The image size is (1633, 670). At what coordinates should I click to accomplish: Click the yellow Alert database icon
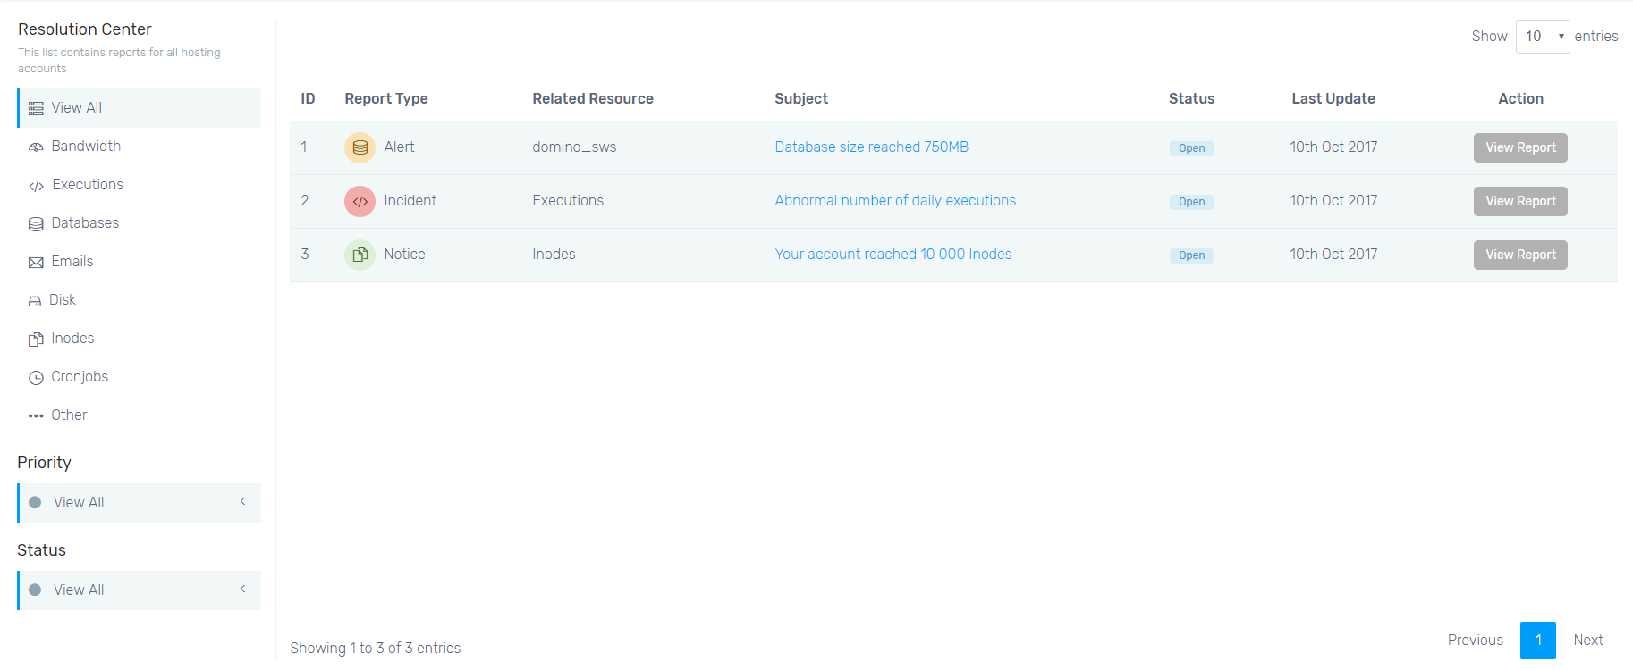(360, 147)
